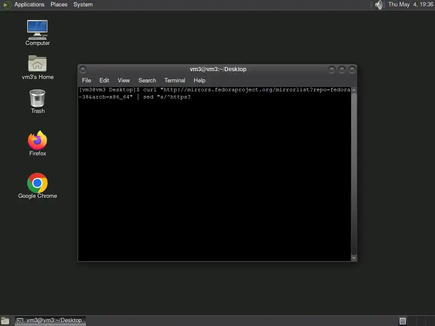The image size is (435, 326).
Task: Maximize the terminal window
Action: tap(342, 69)
